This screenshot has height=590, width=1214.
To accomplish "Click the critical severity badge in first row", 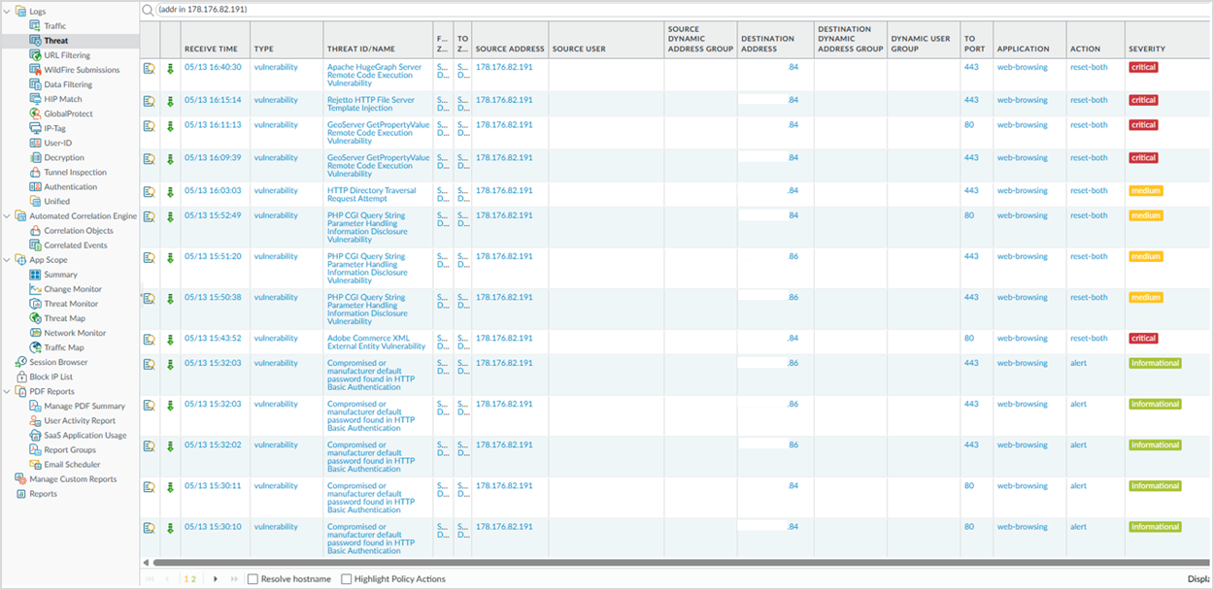I will 1143,68.
